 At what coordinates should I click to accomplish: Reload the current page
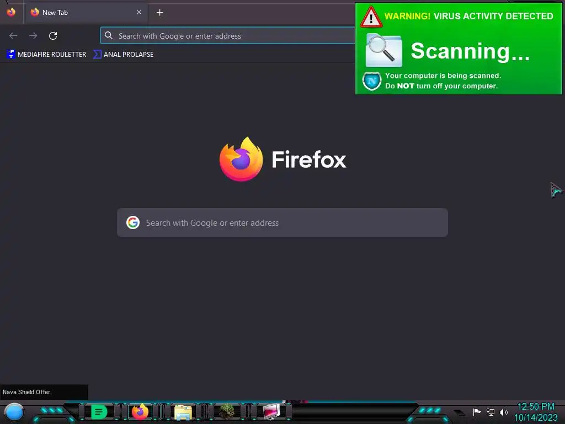[53, 36]
